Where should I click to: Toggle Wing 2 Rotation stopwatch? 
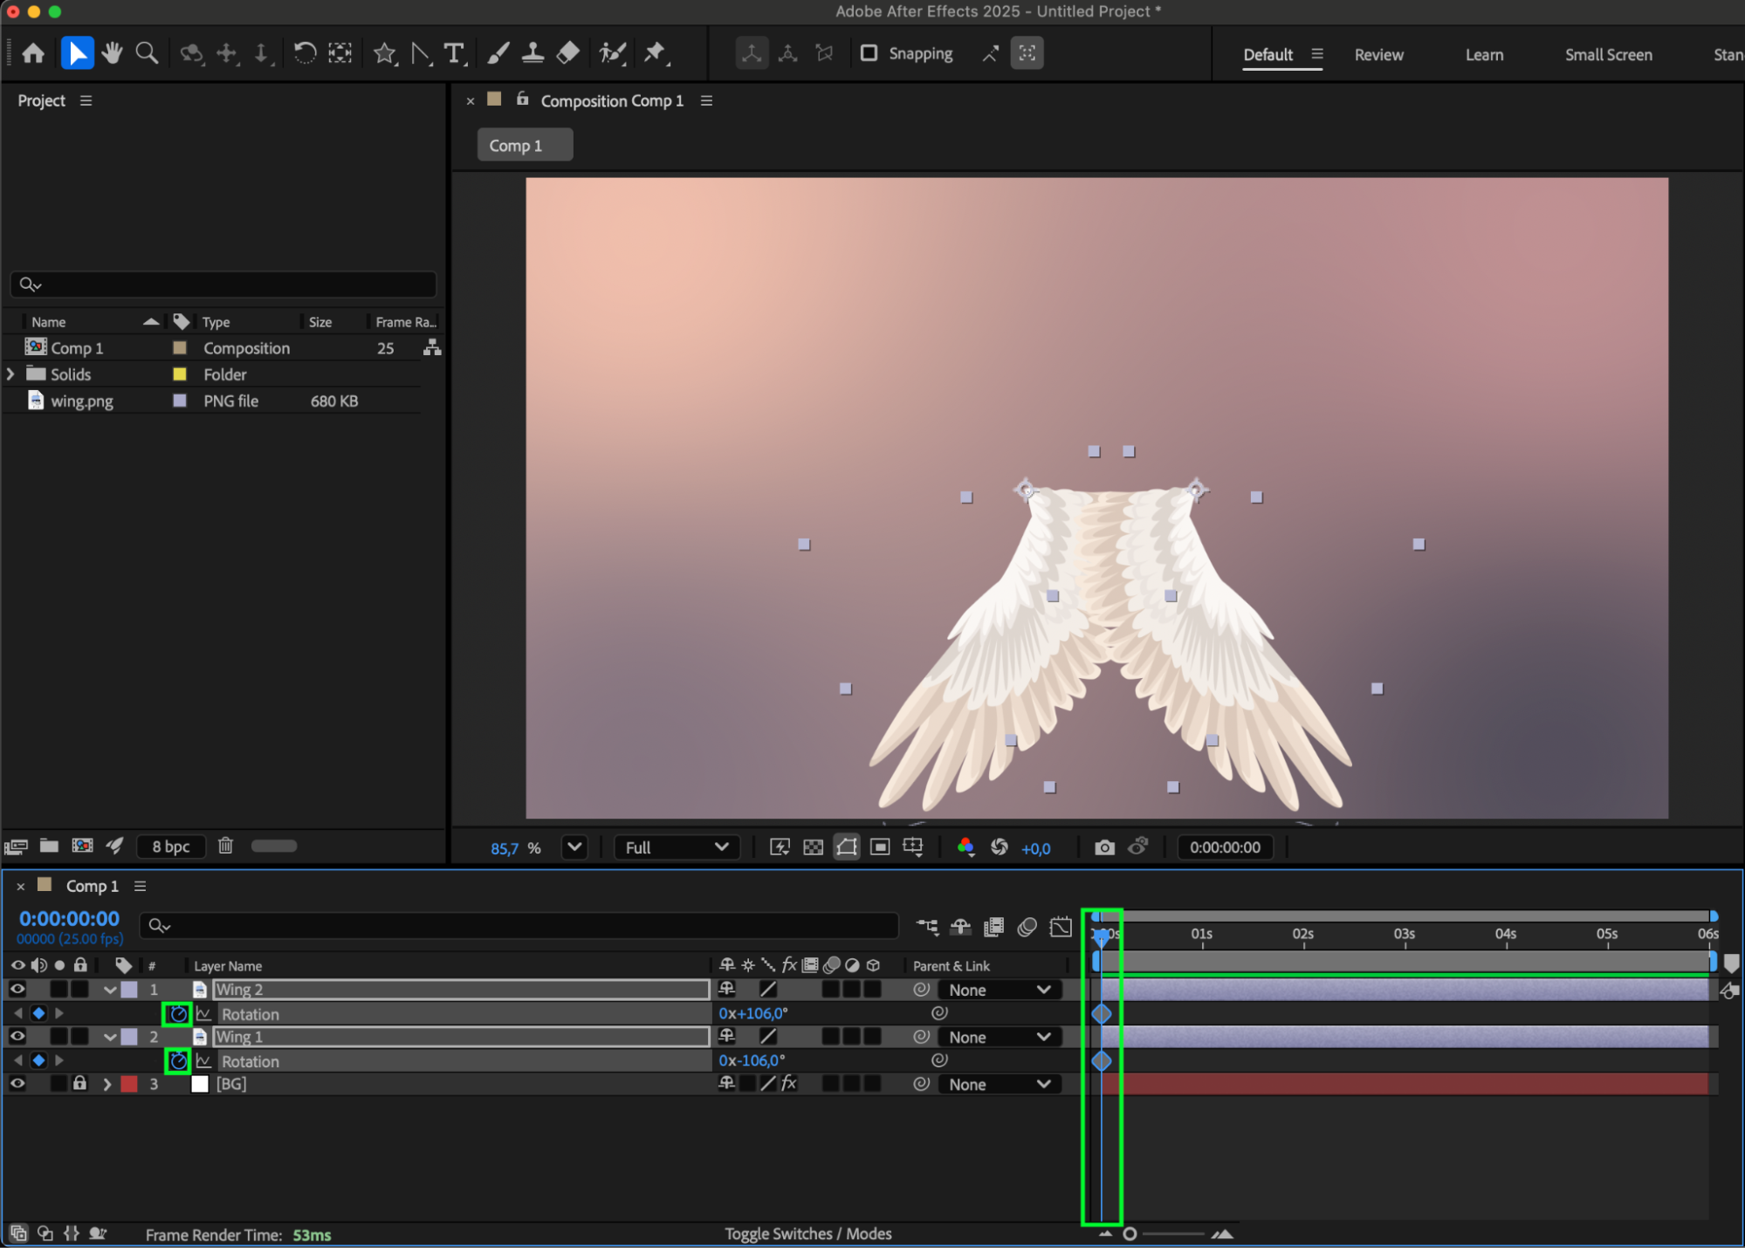(178, 1014)
